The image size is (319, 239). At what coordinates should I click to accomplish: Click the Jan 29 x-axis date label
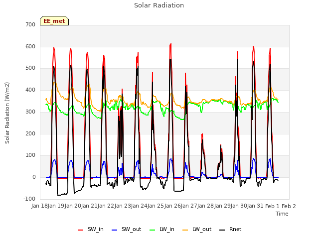pos(223,206)
